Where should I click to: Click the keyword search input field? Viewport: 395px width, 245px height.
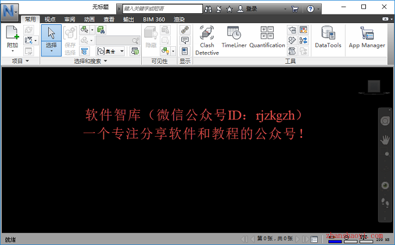pyautogui.click(x=163, y=9)
